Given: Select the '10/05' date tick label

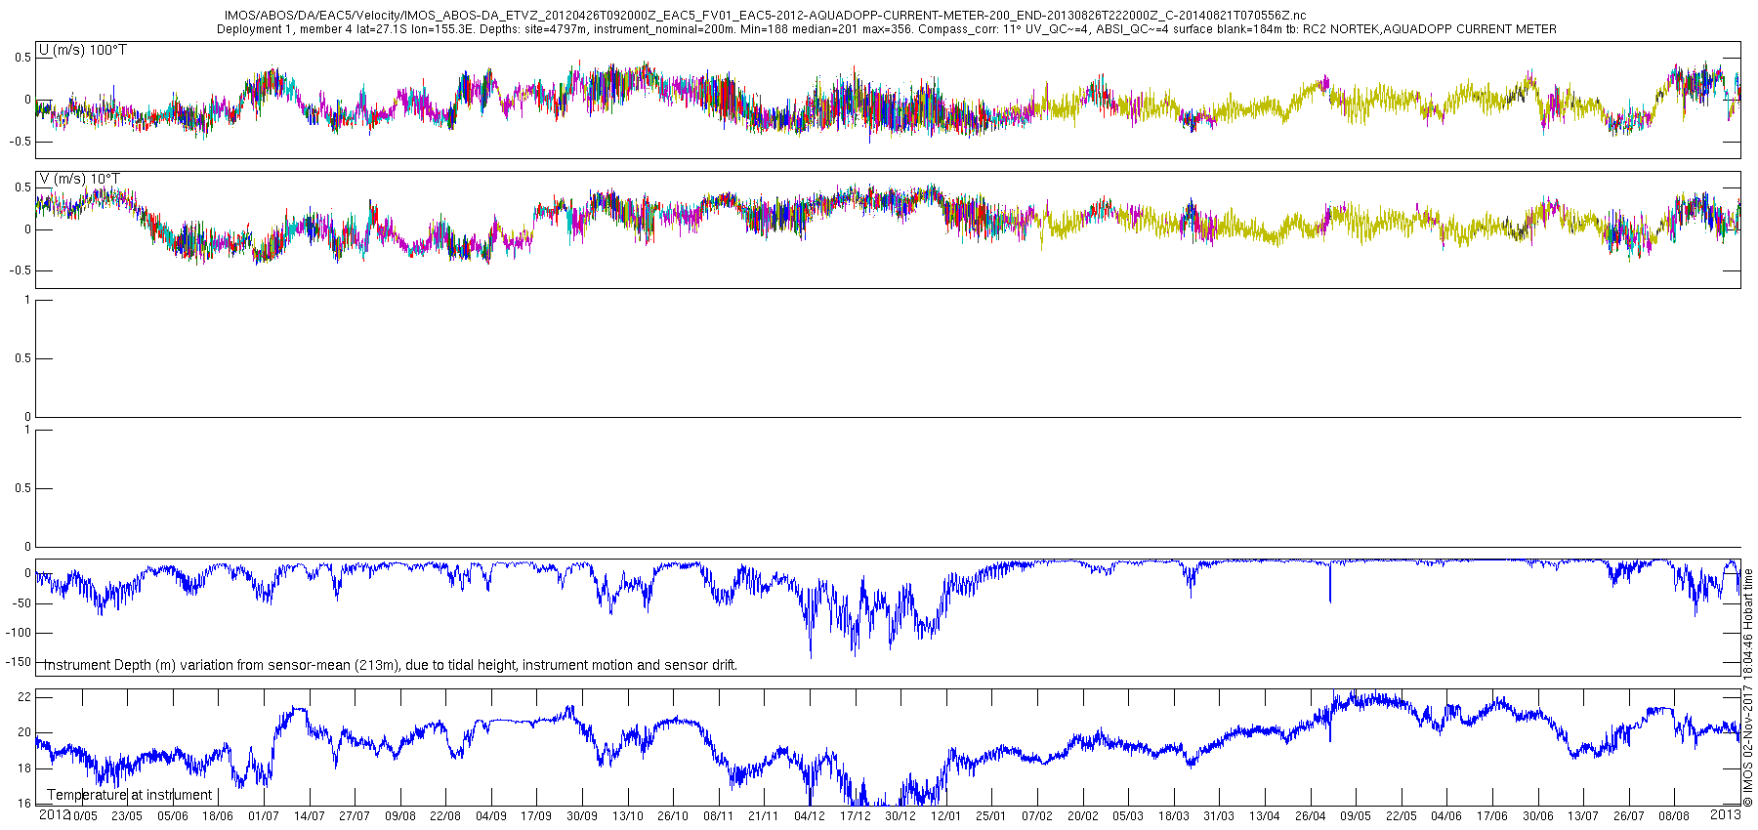Looking at the screenshot, I should tap(82, 816).
